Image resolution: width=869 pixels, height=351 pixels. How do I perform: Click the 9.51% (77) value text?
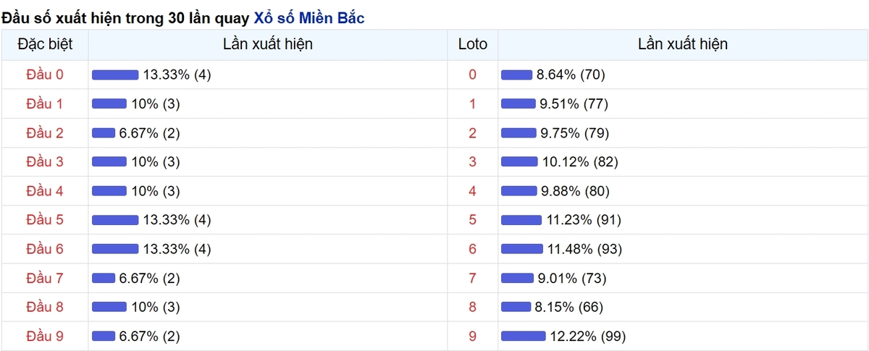[574, 103]
